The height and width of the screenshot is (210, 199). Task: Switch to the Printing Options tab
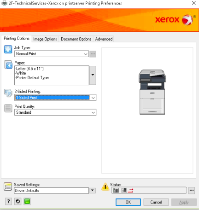pyautogui.click(x=17, y=38)
